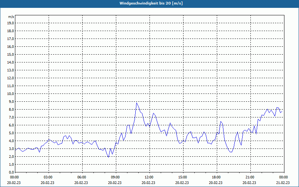The height and width of the screenshot is (187, 299).
Task: Click the 0,0 y-axis label
Action: [12, 172]
